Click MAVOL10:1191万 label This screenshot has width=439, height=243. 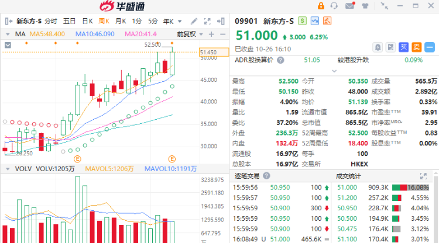pos(170,169)
